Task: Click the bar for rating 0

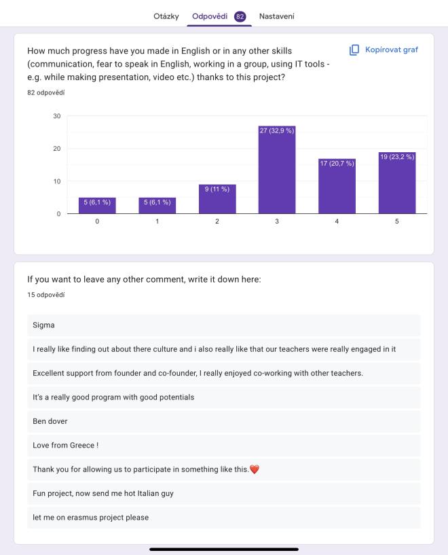Action: [97, 206]
